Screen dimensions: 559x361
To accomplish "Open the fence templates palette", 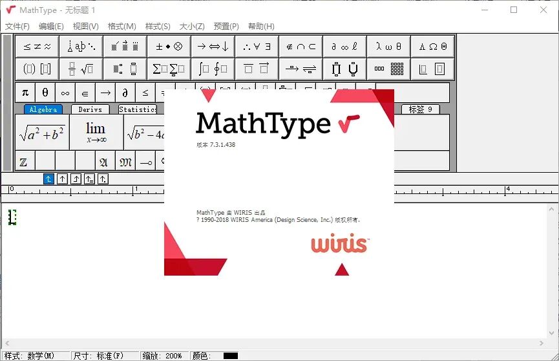I will (37, 69).
